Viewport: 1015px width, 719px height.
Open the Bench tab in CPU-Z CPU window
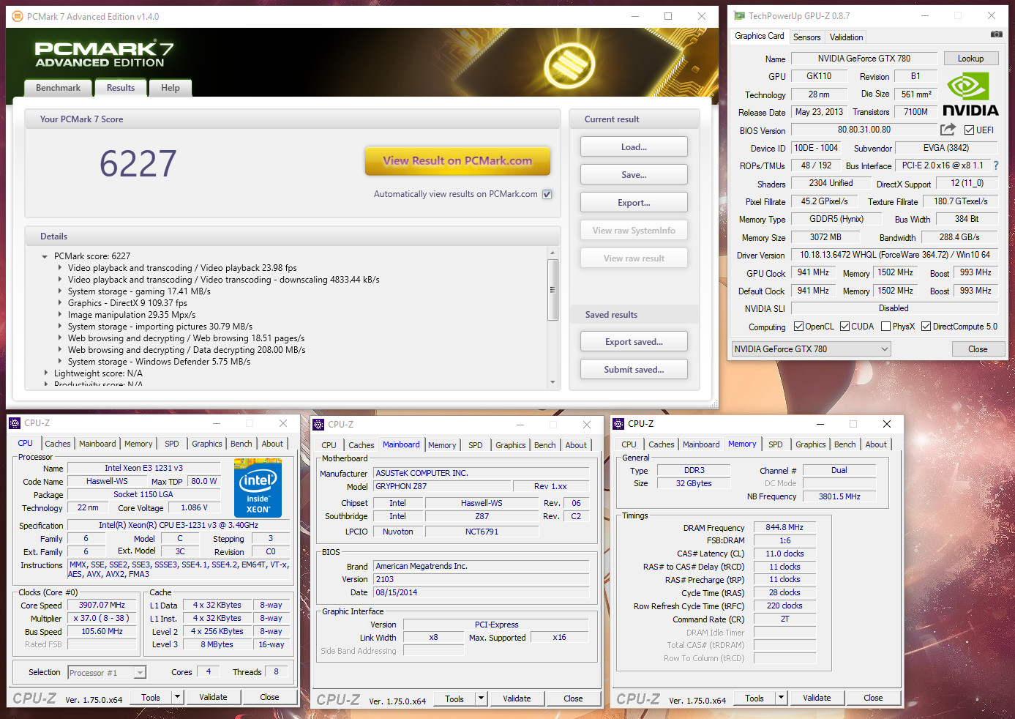[241, 444]
